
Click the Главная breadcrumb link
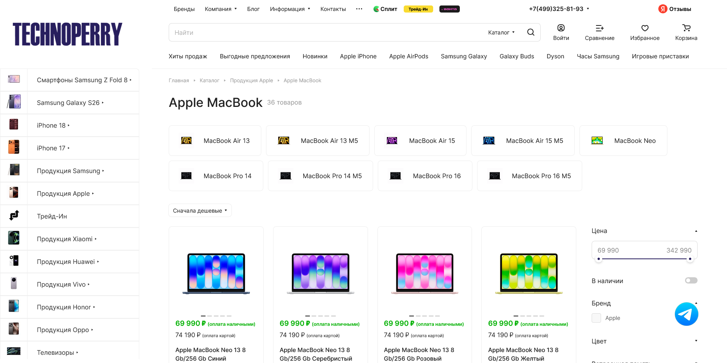(x=179, y=81)
